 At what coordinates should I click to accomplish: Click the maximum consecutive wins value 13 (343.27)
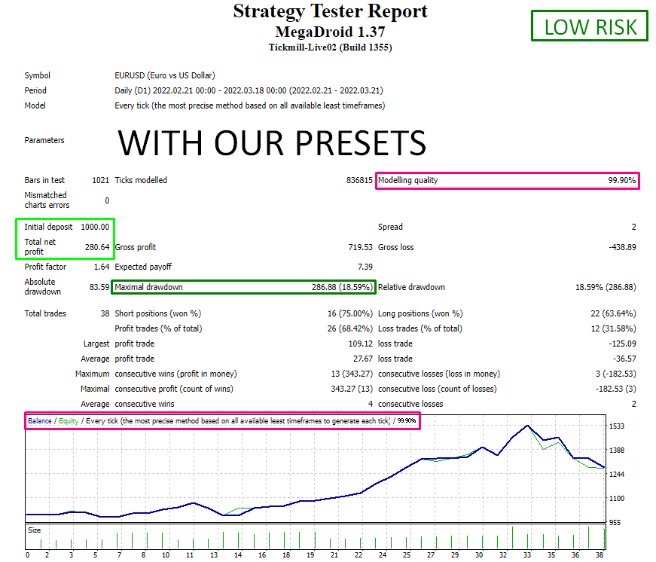(x=352, y=374)
